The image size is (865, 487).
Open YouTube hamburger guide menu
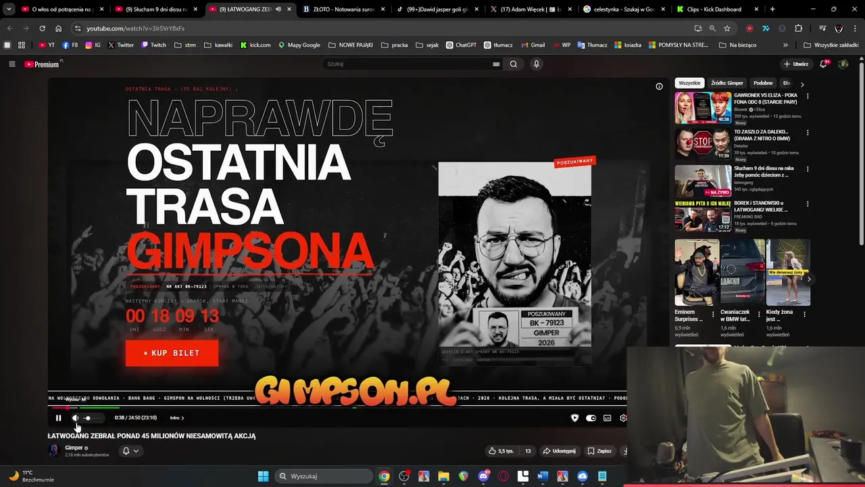tap(11, 64)
